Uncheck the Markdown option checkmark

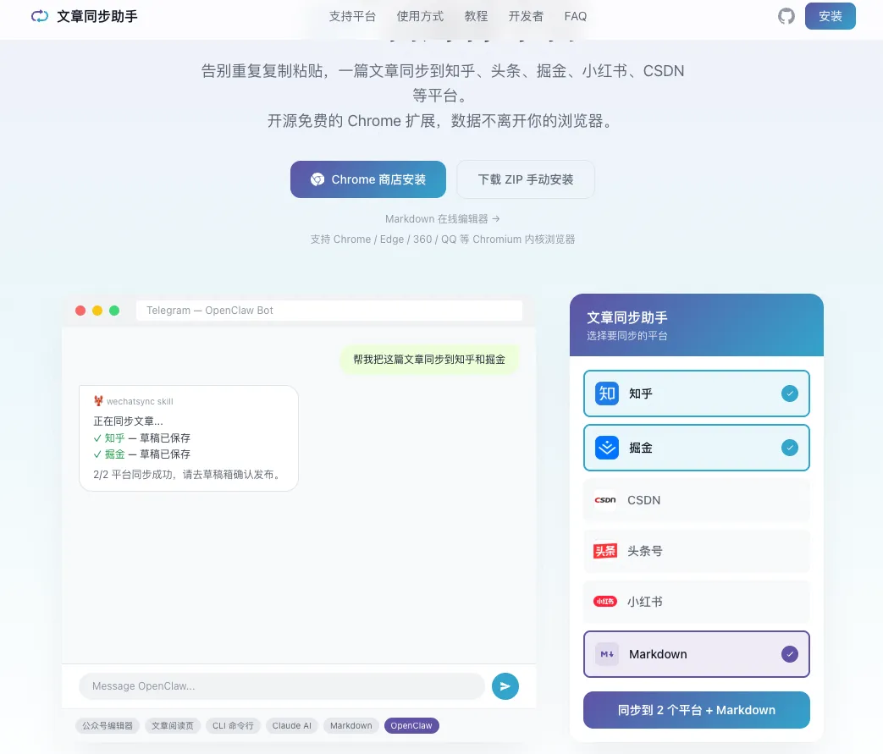790,654
